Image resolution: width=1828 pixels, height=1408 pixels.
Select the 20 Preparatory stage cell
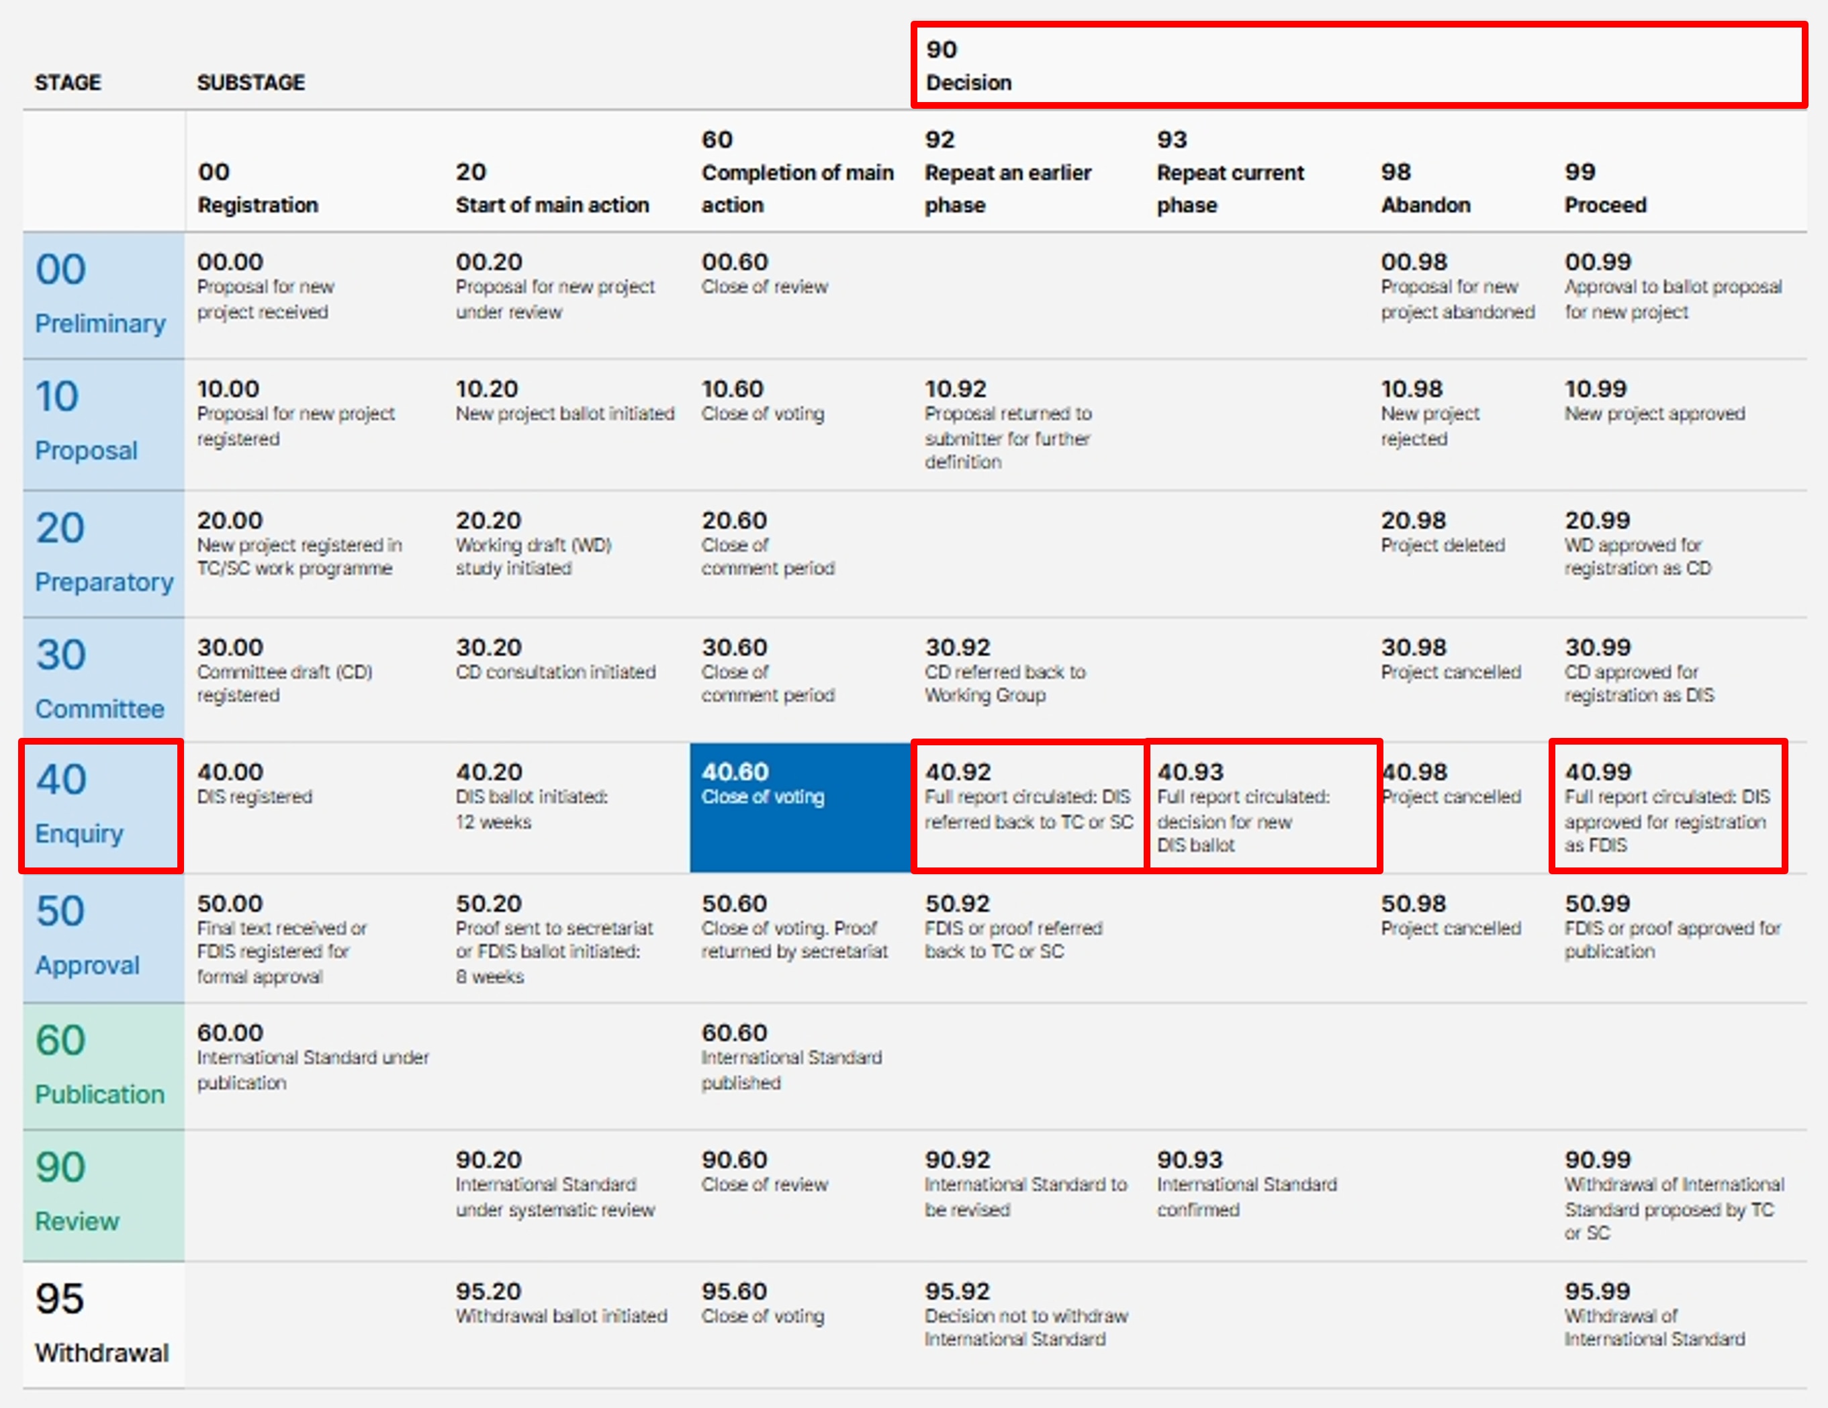[x=102, y=554]
